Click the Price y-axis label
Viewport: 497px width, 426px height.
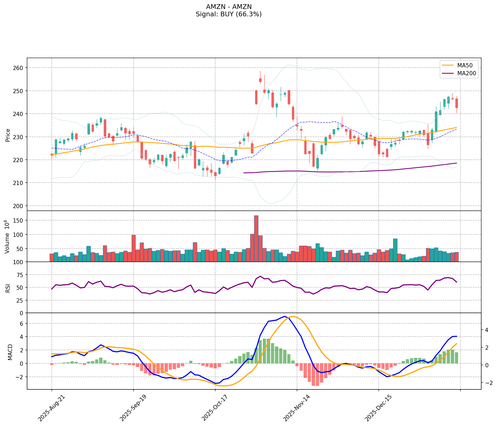pyautogui.click(x=8, y=135)
